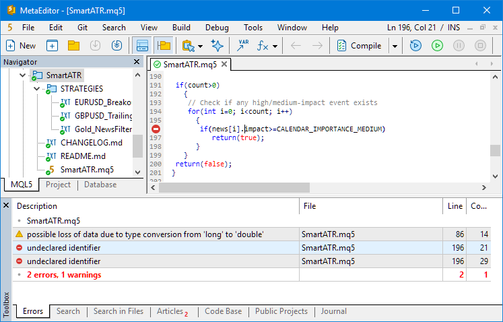Open the fx functions dropdown arrow
Image resolution: width=503 pixels, height=322 pixels.
tap(275, 46)
